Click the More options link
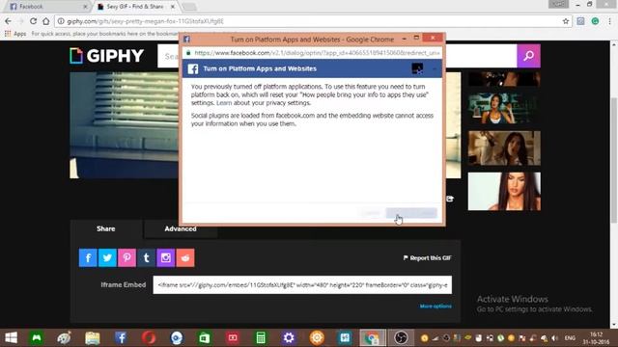Screen dimensions: 618x347 tap(435, 307)
